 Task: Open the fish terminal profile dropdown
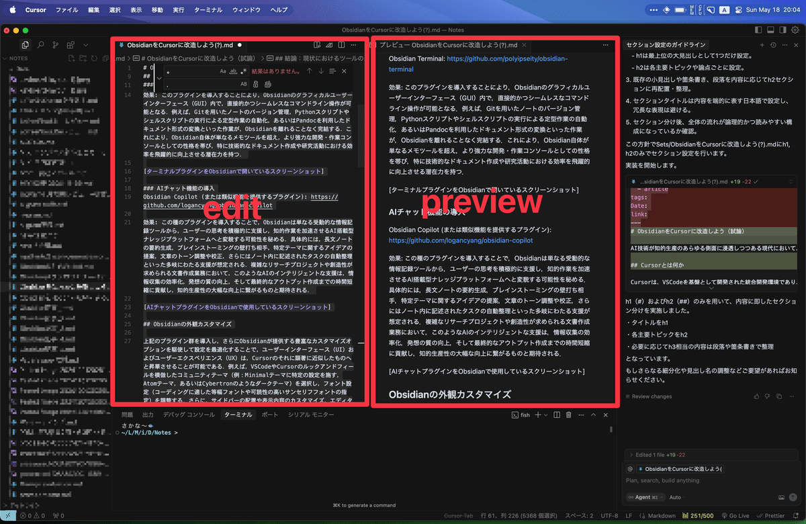point(545,415)
